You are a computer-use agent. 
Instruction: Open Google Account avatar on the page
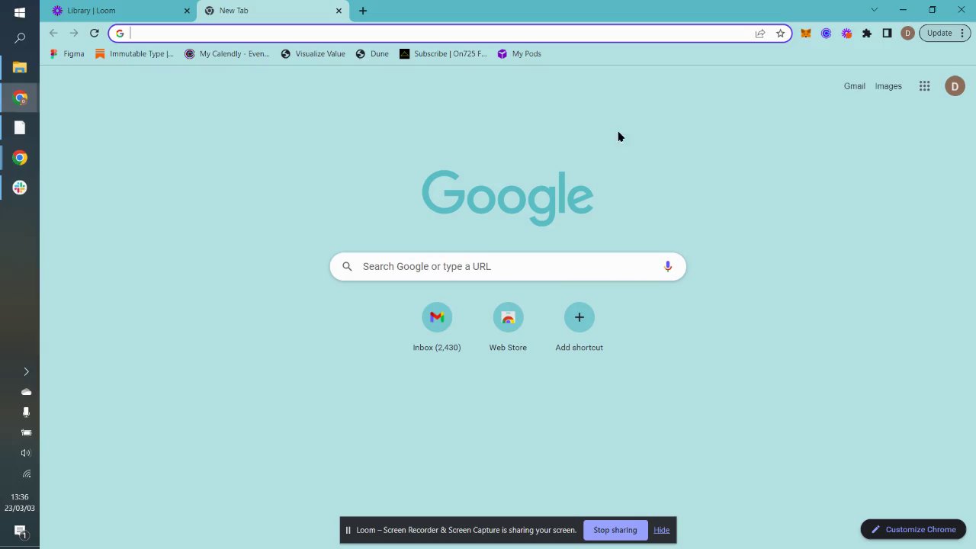click(x=955, y=86)
